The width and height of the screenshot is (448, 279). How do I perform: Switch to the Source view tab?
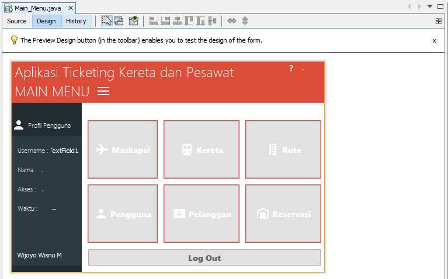coord(17,21)
